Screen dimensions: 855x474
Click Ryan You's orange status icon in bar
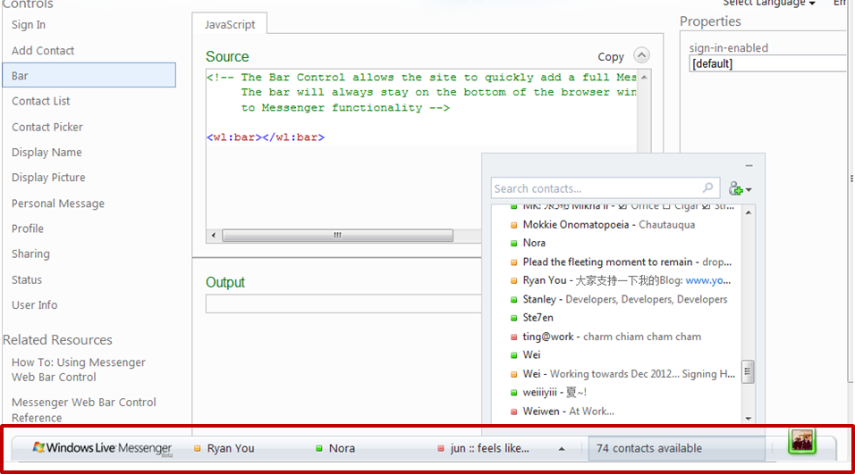click(x=198, y=448)
